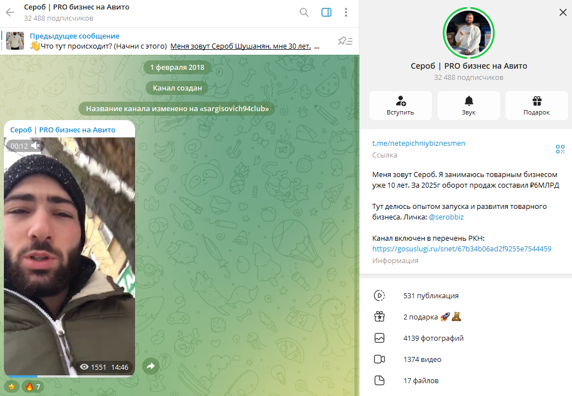Open search in channel

click(304, 12)
